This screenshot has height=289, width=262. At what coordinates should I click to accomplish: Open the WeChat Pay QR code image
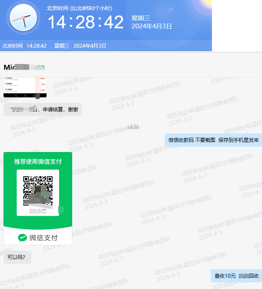[38, 199]
